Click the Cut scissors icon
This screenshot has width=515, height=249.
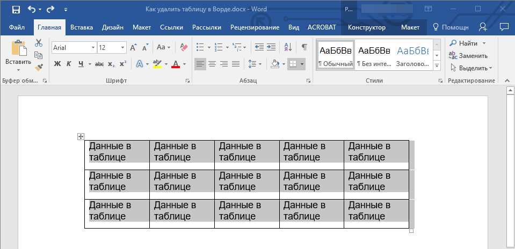39,43
